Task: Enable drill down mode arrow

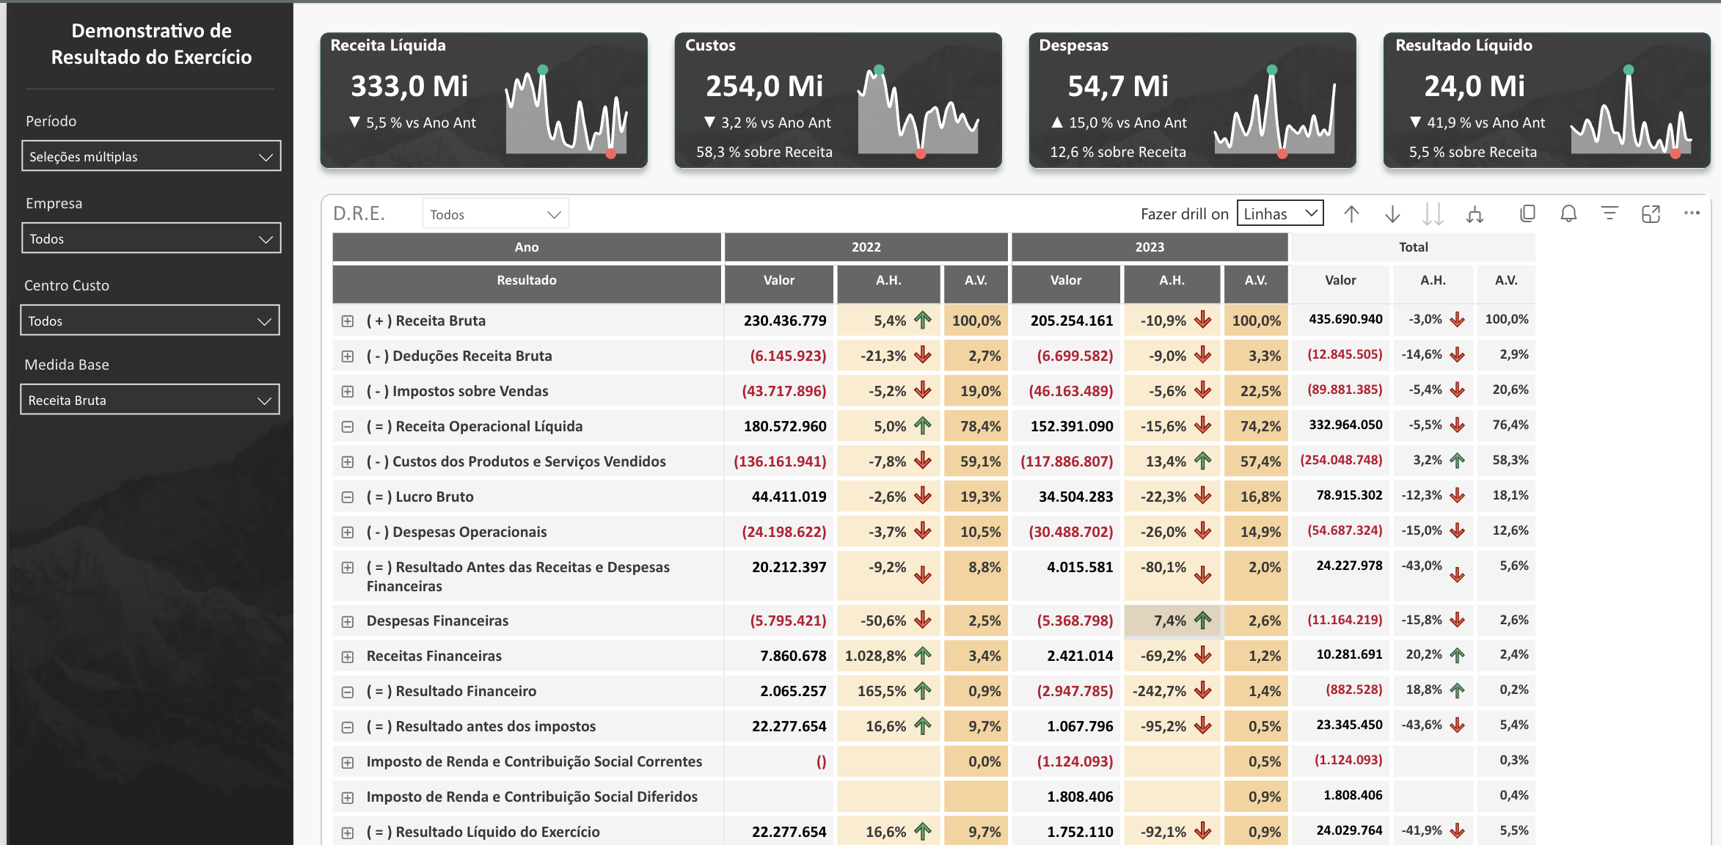Action: (1392, 214)
